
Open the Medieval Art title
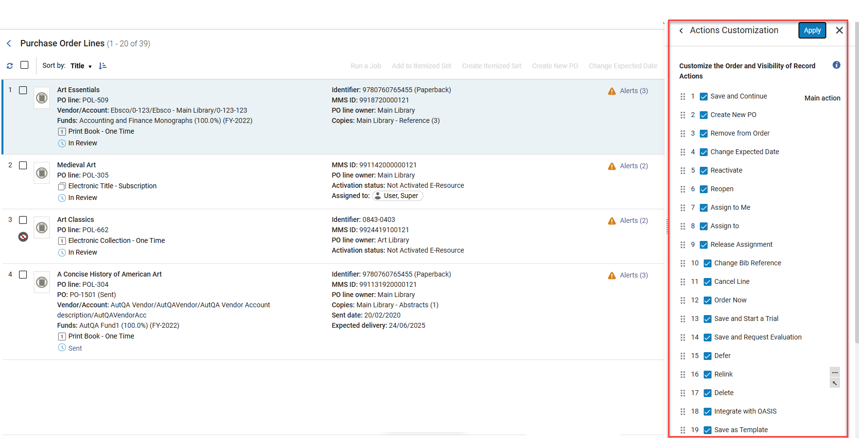pyautogui.click(x=76, y=165)
